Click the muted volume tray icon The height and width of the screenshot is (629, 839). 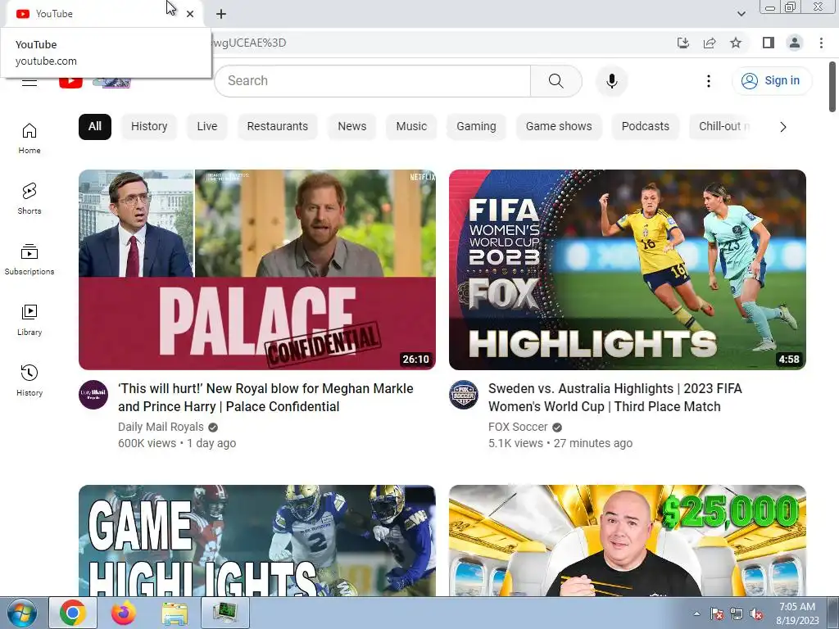click(x=756, y=613)
